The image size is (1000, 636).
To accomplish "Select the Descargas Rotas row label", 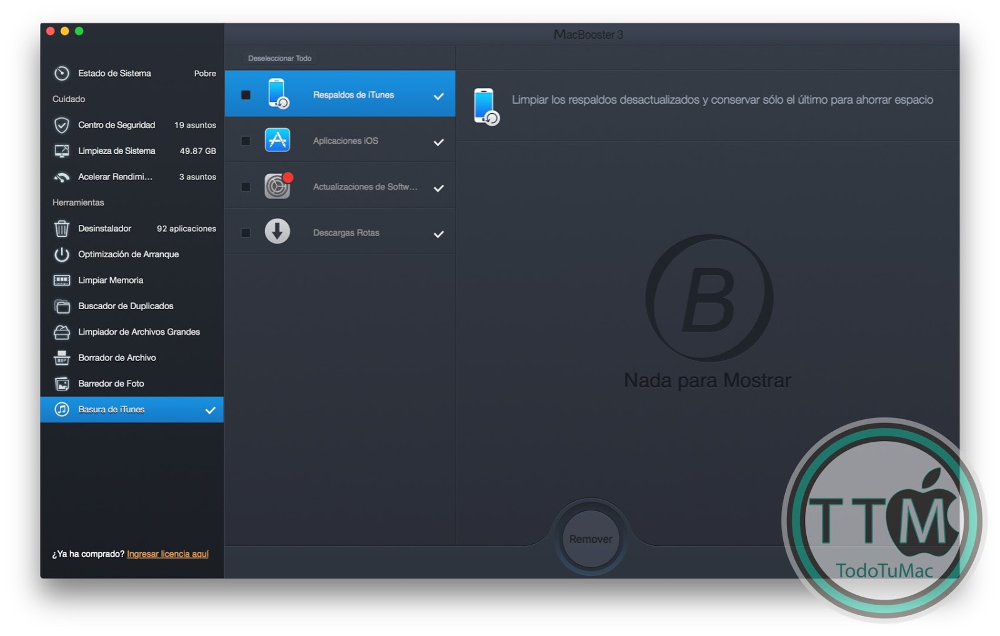I will (x=346, y=232).
